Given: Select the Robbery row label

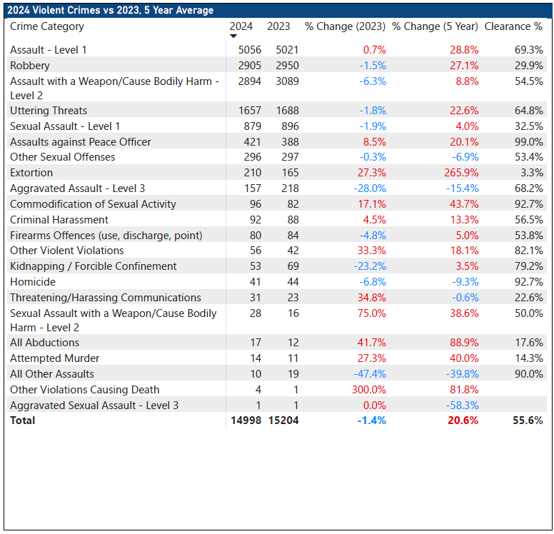Looking at the screenshot, I should (x=29, y=66).
